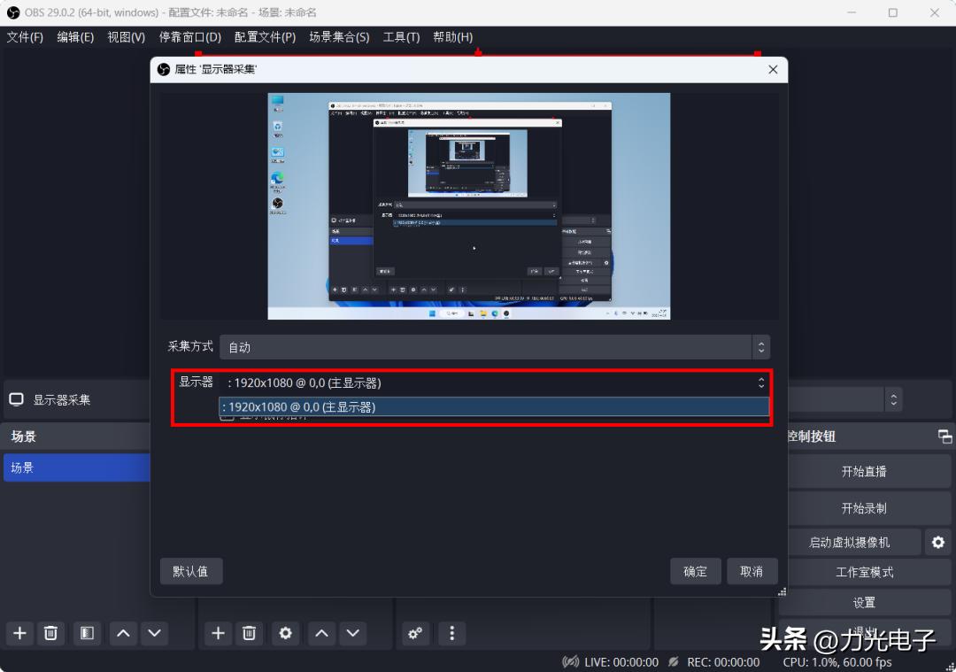Pop out controls with the dual-window icon
Viewport: 956px width, 672px height.
pyautogui.click(x=945, y=436)
